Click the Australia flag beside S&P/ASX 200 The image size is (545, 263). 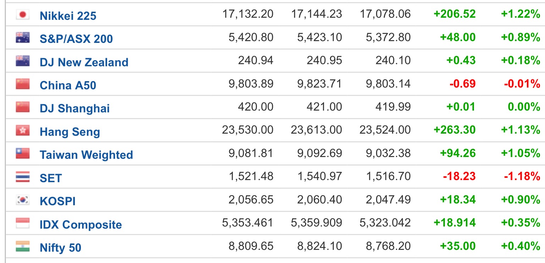pyautogui.click(x=23, y=38)
